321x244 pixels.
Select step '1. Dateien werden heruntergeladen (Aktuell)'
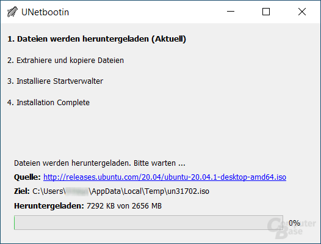[x=96, y=39]
